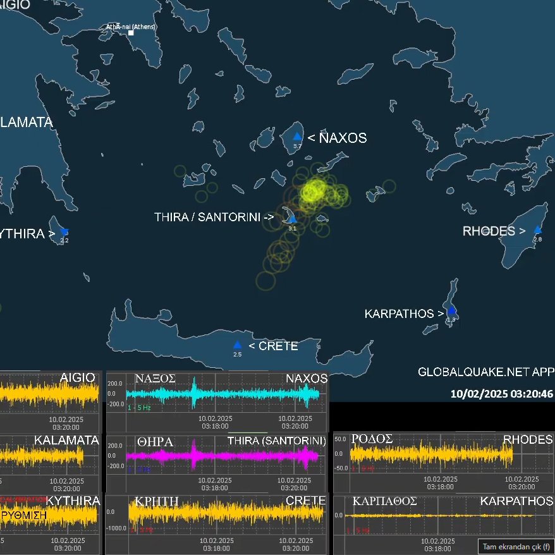Select the NAXOS station triangle on the map
Image resolution: width=555 pixels, height=555 pixels.
[296, 135]
